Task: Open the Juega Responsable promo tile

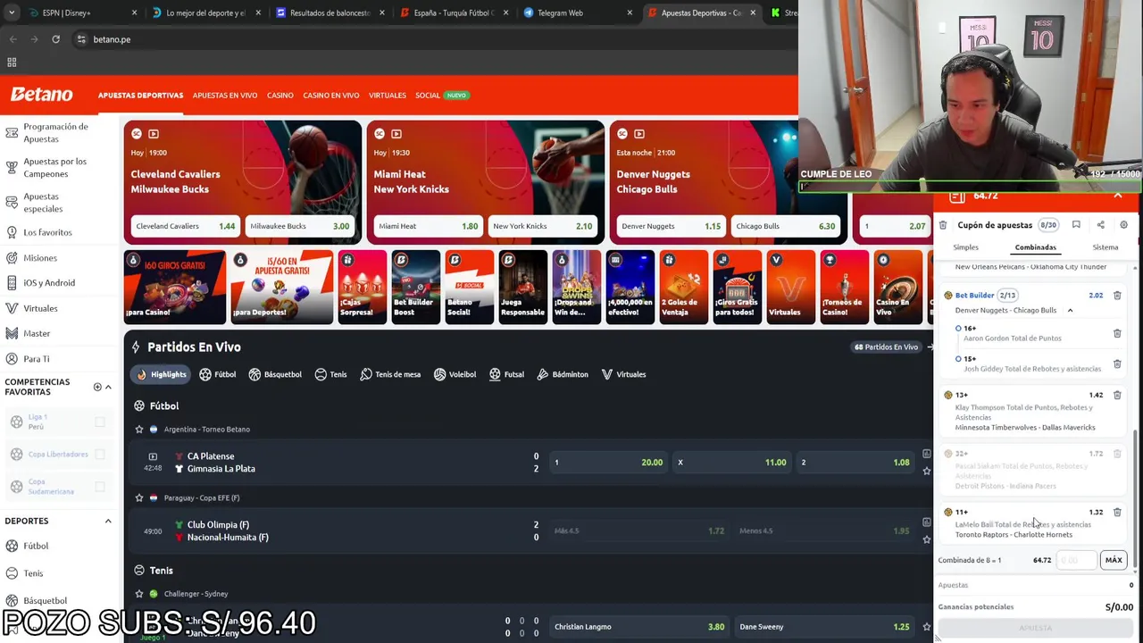Action: (x=522, y=287)
